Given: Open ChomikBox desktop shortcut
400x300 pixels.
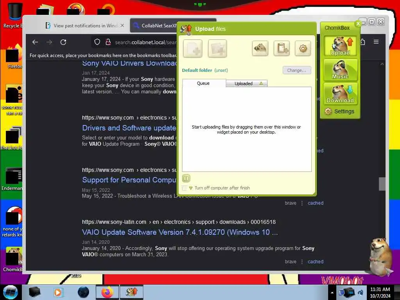Looking at the screenshot, I should [x=13, y=259].
